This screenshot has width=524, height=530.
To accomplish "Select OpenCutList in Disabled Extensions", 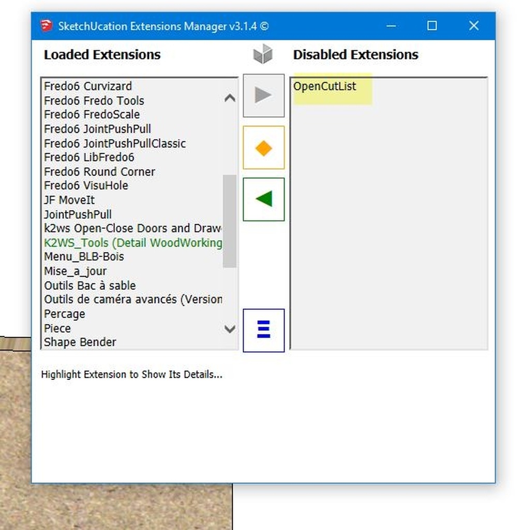I will tap(324, 86).
